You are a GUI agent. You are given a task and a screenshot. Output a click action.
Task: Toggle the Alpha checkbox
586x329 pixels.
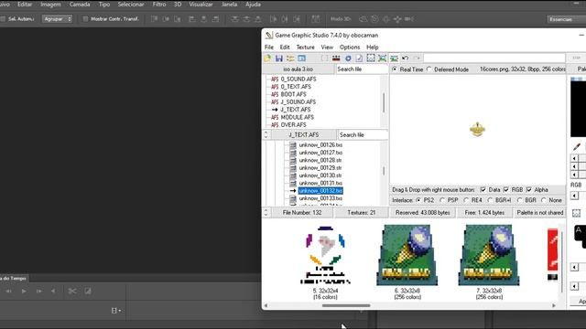tap(529, 190)
